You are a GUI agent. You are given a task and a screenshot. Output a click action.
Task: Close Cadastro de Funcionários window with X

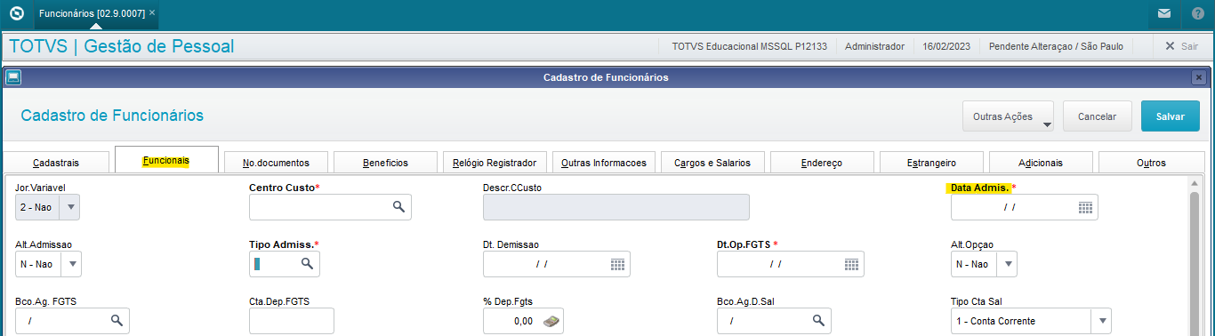(1199, 77)
